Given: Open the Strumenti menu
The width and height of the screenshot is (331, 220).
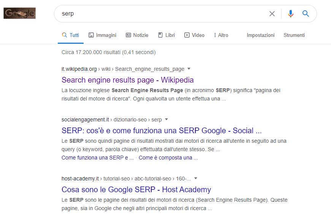Looking at the screenshot, I should (x=294, y=35).
